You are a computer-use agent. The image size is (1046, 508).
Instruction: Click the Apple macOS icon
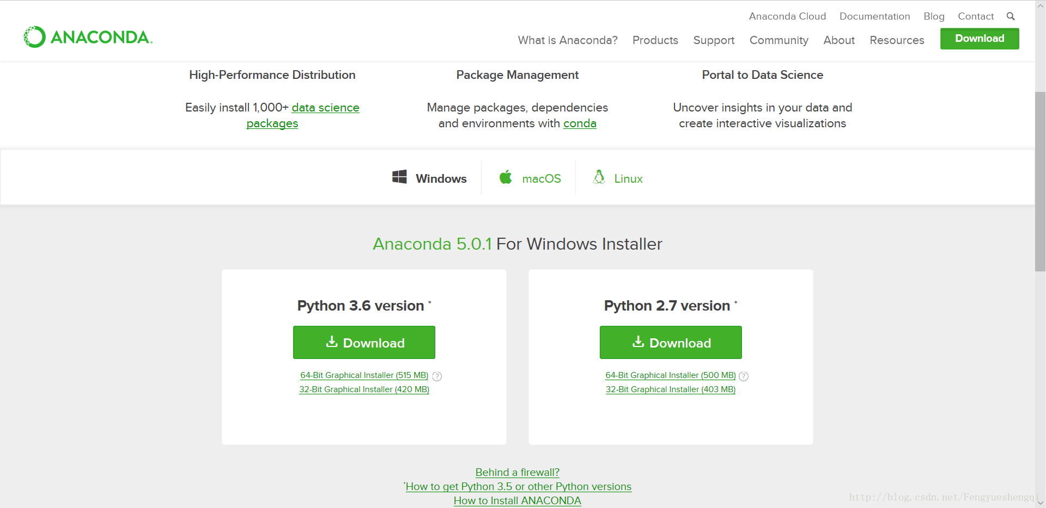point(506,177)
